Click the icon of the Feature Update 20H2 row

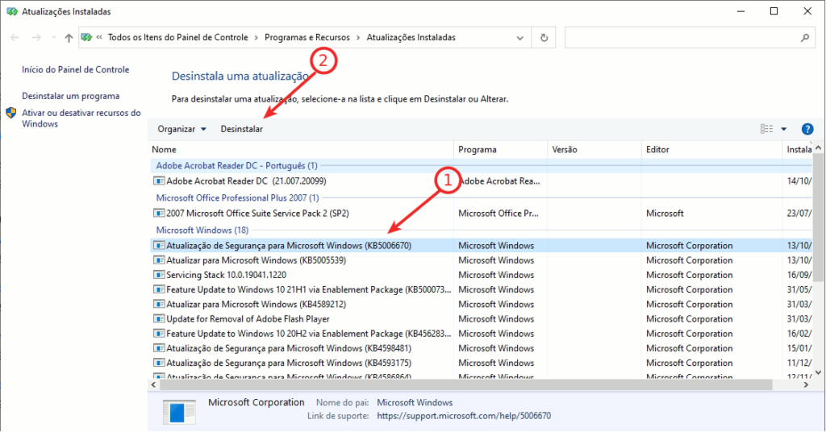click(x=159, y=334)
